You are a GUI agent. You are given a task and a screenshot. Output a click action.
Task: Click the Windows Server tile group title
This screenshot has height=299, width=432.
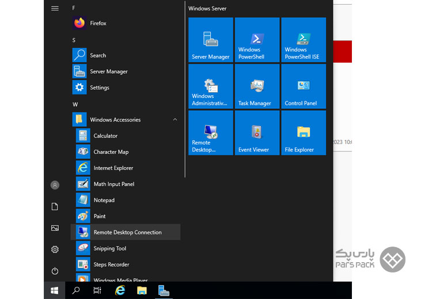tap(207, 9)
